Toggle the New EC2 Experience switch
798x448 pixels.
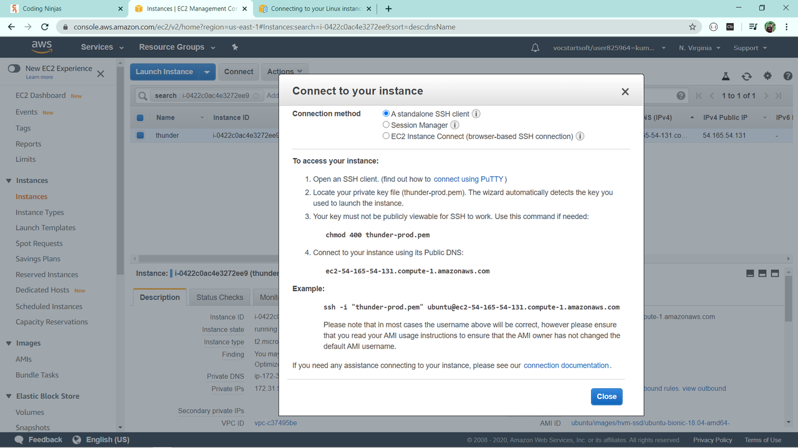coord(14,68)
